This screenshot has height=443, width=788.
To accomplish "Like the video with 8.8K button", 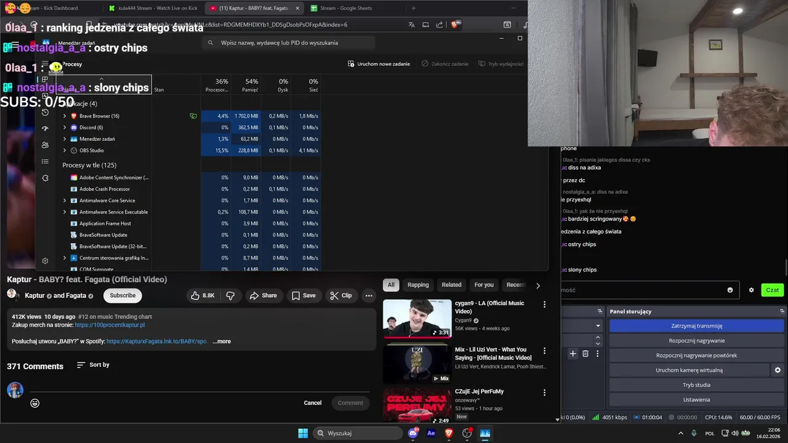I will coord(204,295).
